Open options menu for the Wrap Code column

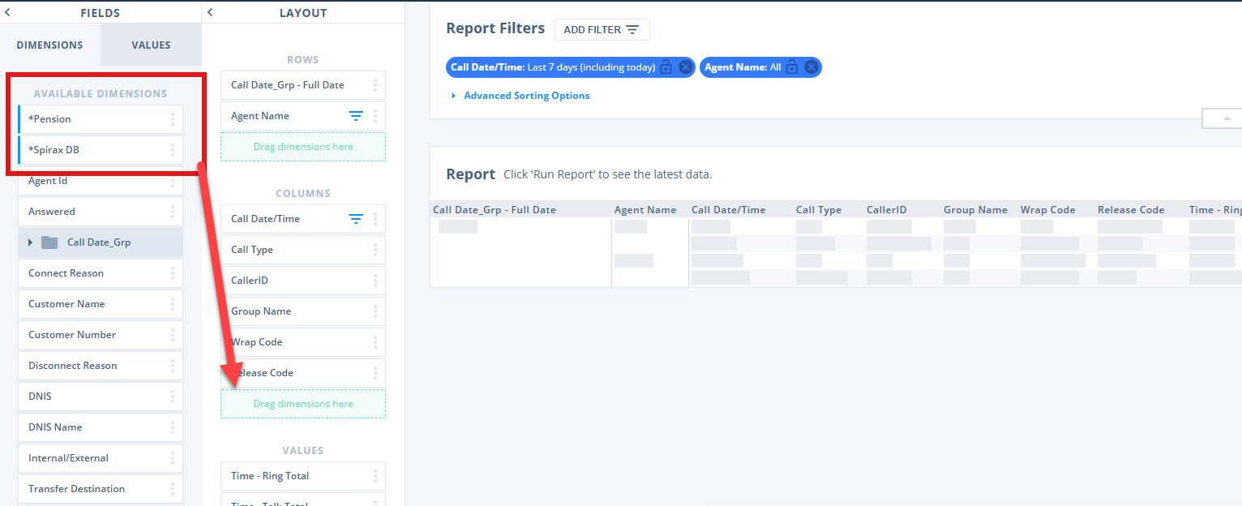tap(375, 341)
